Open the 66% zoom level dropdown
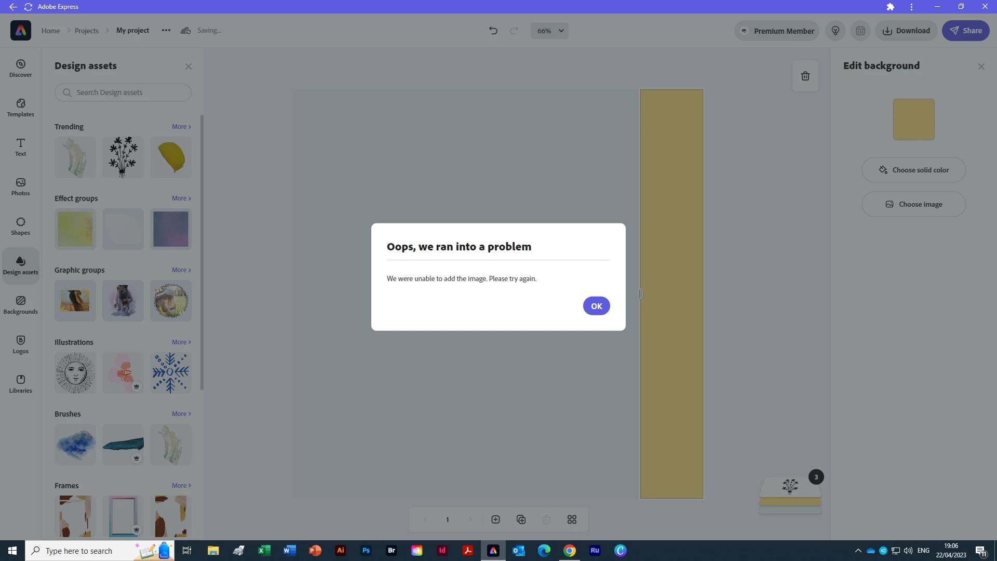 tap(549, 31)
